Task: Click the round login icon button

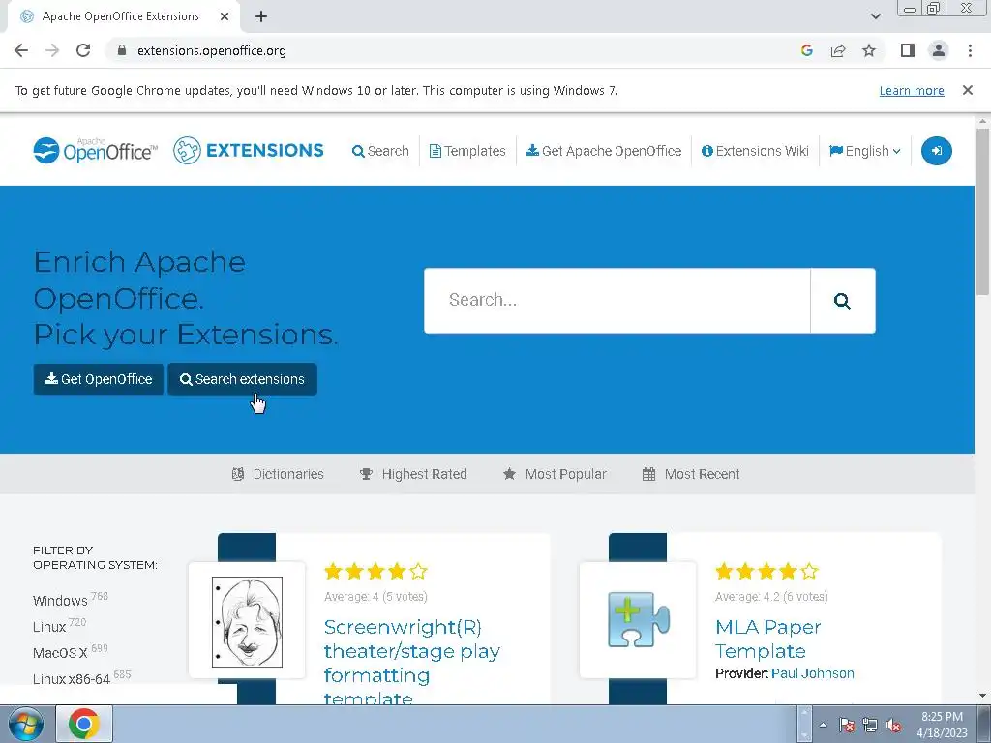Action: point(936,151)
